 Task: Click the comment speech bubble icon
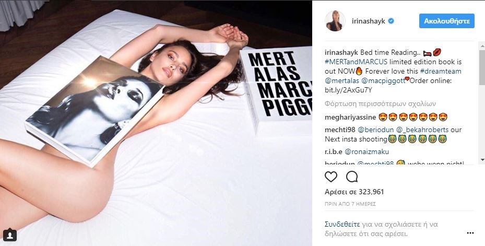point(351,177)
